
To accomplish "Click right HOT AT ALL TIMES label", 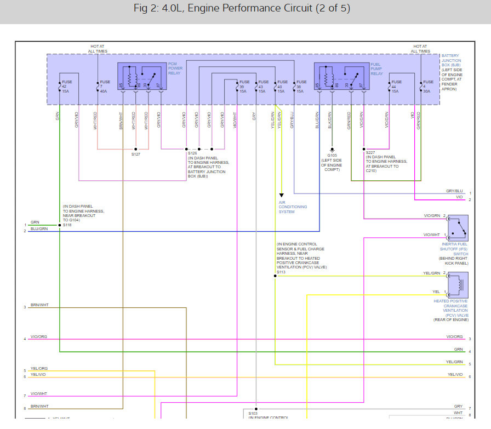I will tap(420, 49).
